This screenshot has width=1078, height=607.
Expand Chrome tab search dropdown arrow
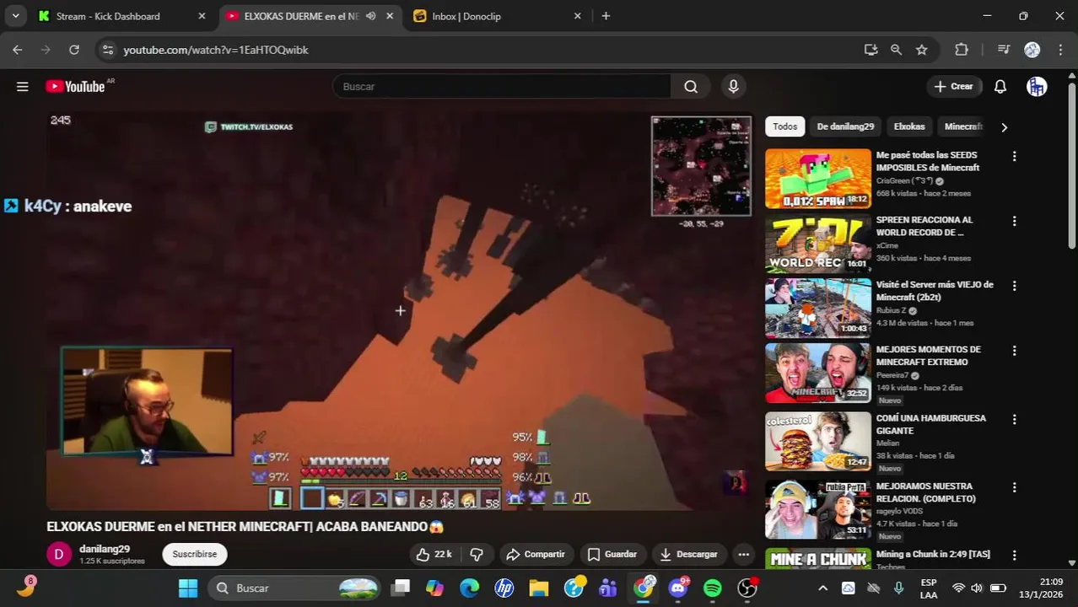click(x=15, y=16)
